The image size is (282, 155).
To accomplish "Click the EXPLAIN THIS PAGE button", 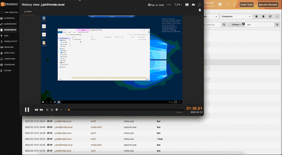I will click(268, 5).
